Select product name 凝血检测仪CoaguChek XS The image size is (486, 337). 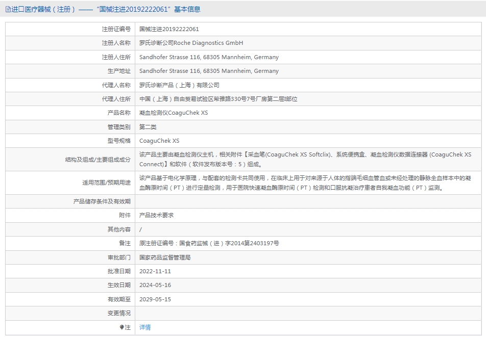point(174,113)
